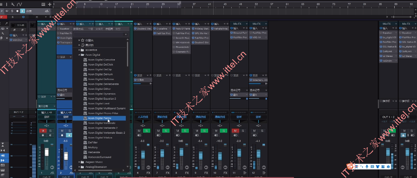This screenshot has width=417, height=178.
Task: Select Acon Digital Remix plugin
Action: coord(100,118)
